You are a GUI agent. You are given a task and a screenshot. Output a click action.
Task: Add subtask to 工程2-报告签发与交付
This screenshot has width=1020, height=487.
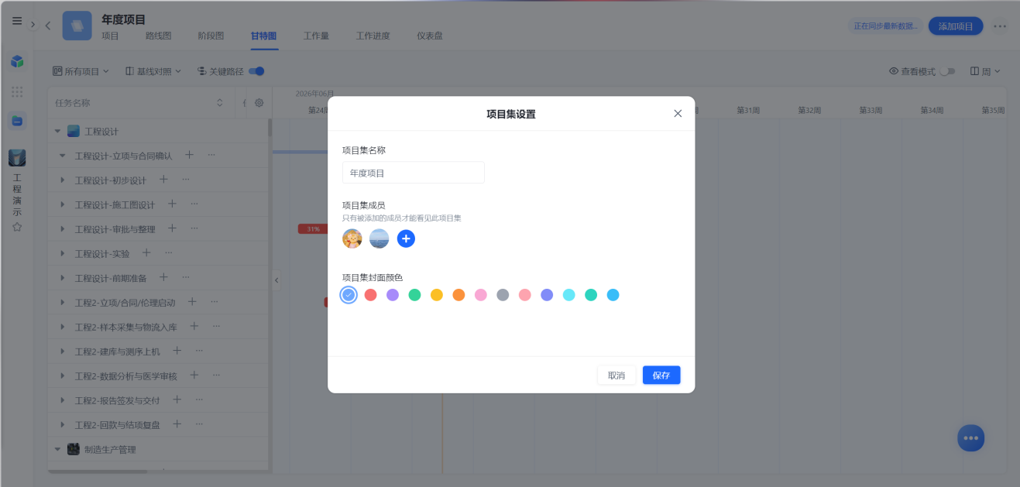[x=177, y=400]
